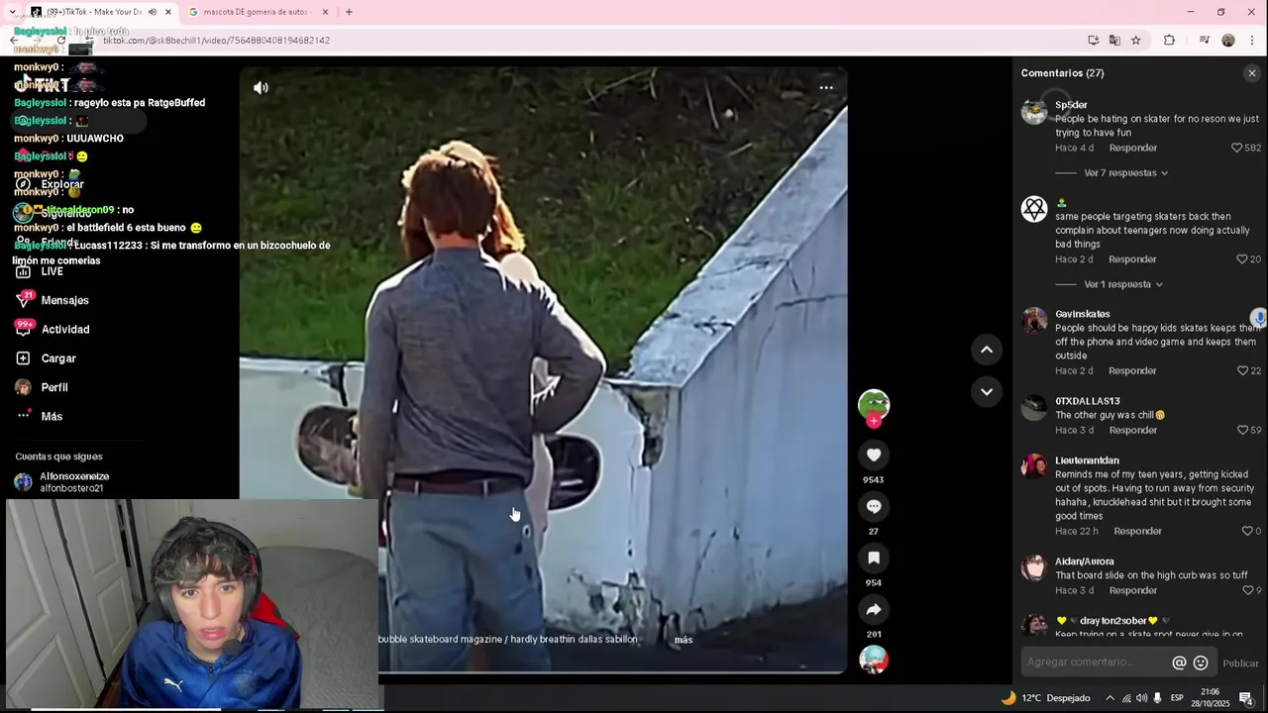Like Sp5der's comment with heart
The width and height of the screenshot is (1268, 713).
(x=1236, y=148)
